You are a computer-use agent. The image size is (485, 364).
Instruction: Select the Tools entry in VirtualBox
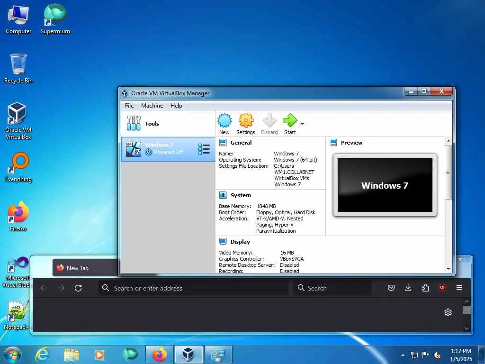coord(168,124)
